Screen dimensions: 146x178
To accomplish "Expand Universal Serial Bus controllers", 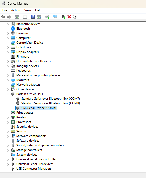I will 8,160.
